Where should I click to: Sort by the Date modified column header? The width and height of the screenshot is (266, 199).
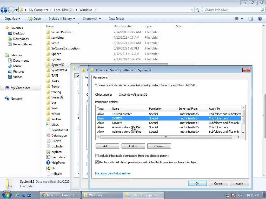pos(128,26)
